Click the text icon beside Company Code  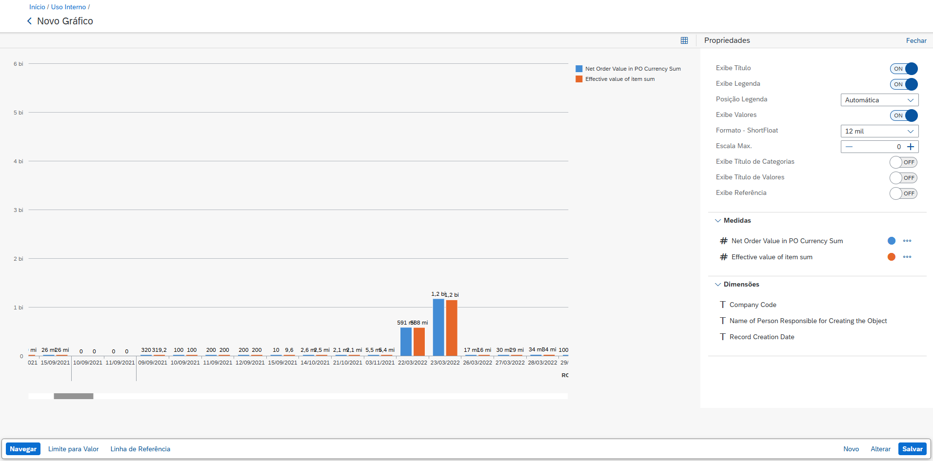(x=723, y=305)
